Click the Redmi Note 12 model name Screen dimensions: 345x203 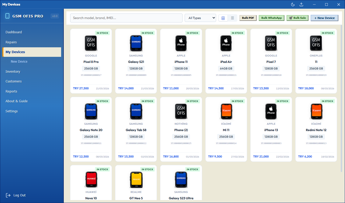(316, 130)
